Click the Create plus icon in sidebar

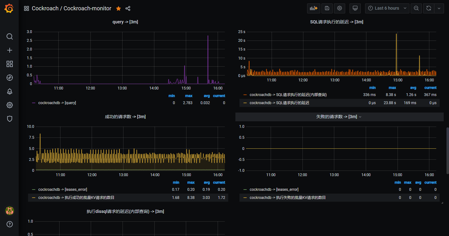click(x=10, y=50)
